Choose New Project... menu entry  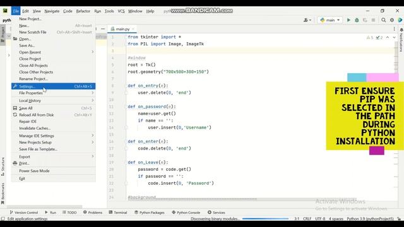(x=53, y=19)
